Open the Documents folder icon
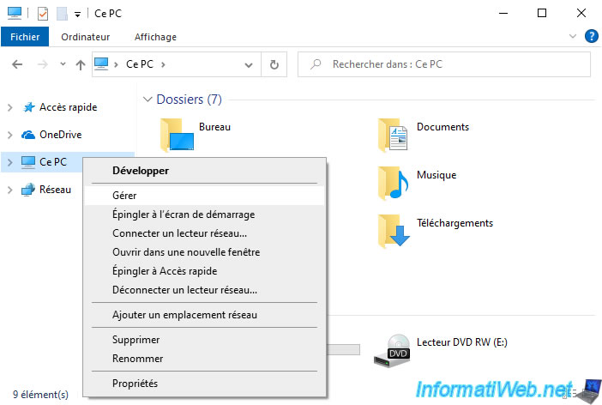This screenshot has width=602, height=405. (393, 135)
